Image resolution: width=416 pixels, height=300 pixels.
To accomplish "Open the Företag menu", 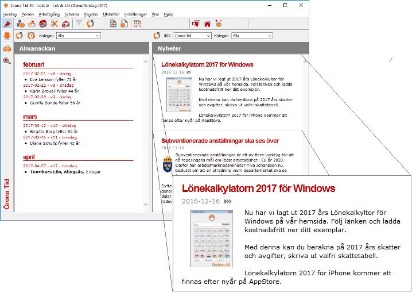I will [x=10, y=14].
